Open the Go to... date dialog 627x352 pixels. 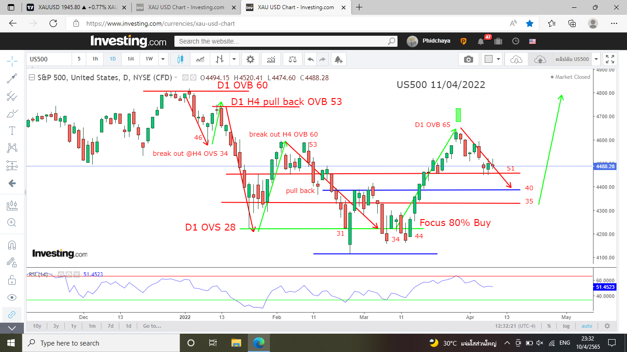tap(152, 326)
